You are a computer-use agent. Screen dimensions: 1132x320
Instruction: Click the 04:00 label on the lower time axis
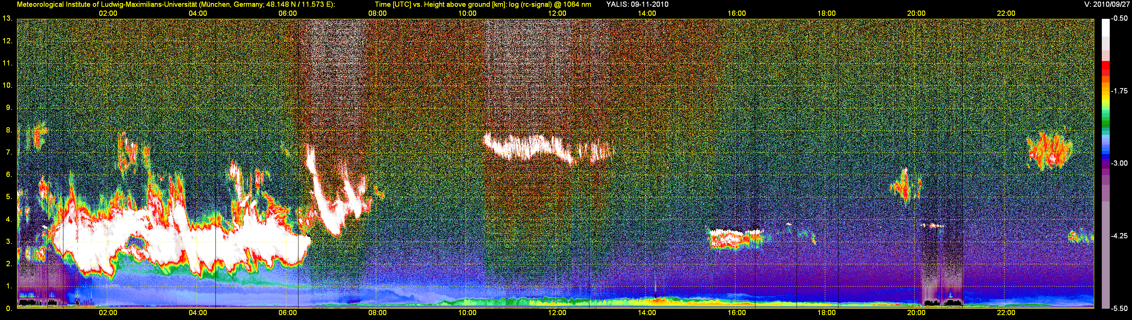pyautogui.click(x=198, y=313)
